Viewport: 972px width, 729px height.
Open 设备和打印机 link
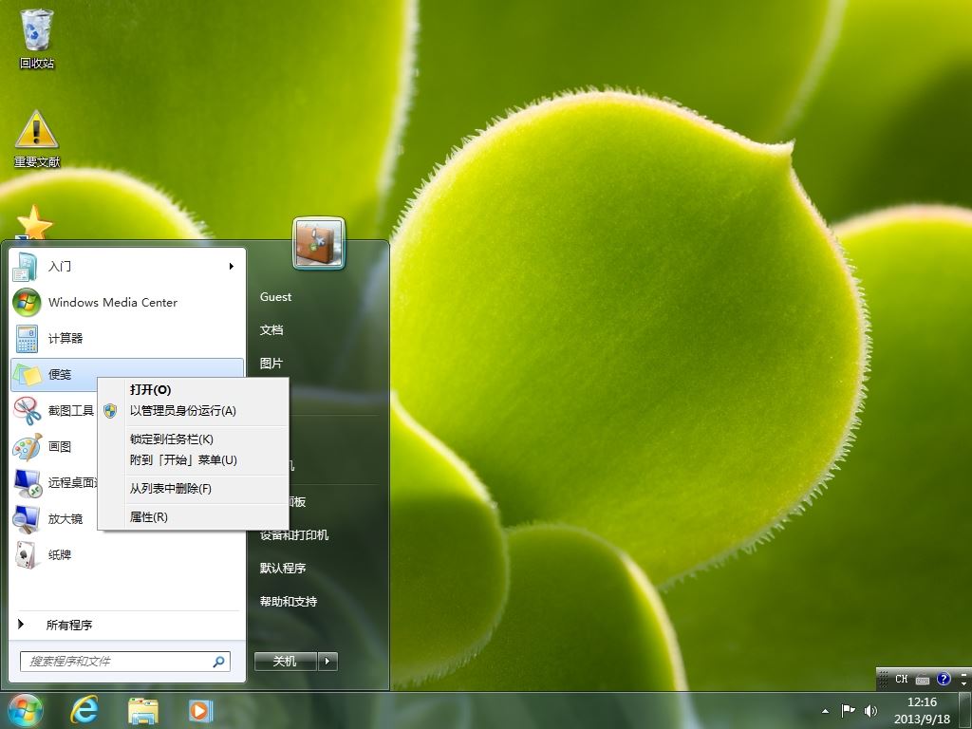295,535
